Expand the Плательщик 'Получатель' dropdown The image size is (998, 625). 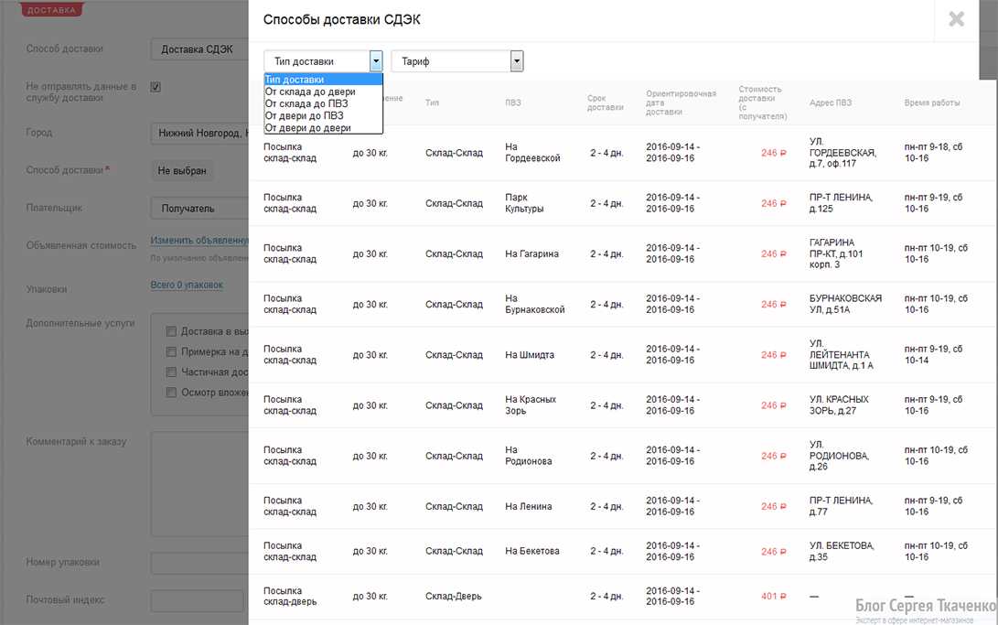tap(199, 208)
